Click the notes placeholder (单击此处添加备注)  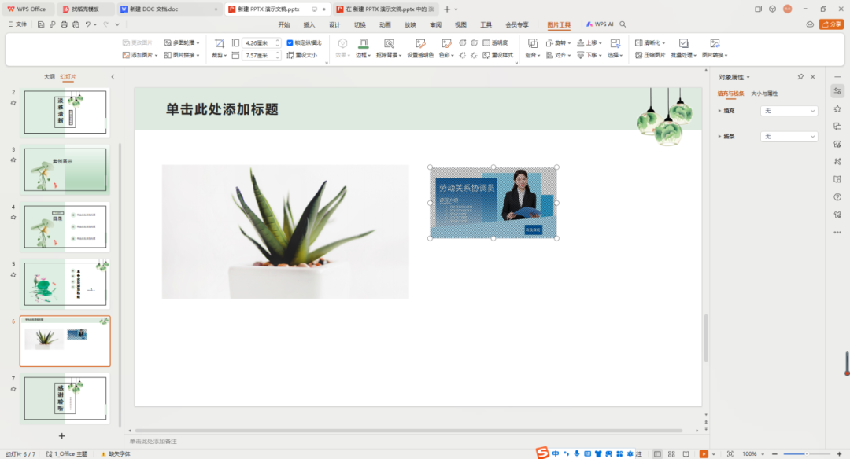153,441
